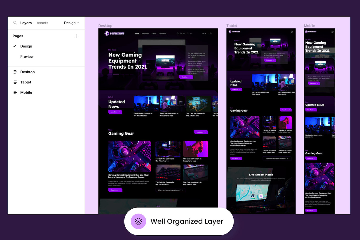Click the Gaming Gear View More button on Desktop
Screen dimensions: 360x240
coord(201,132)
